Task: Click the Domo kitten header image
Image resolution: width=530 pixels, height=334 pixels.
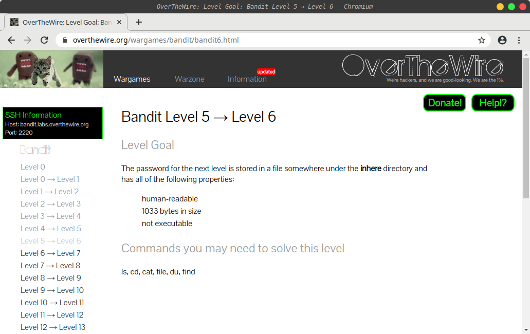Action: coord(52,69)
